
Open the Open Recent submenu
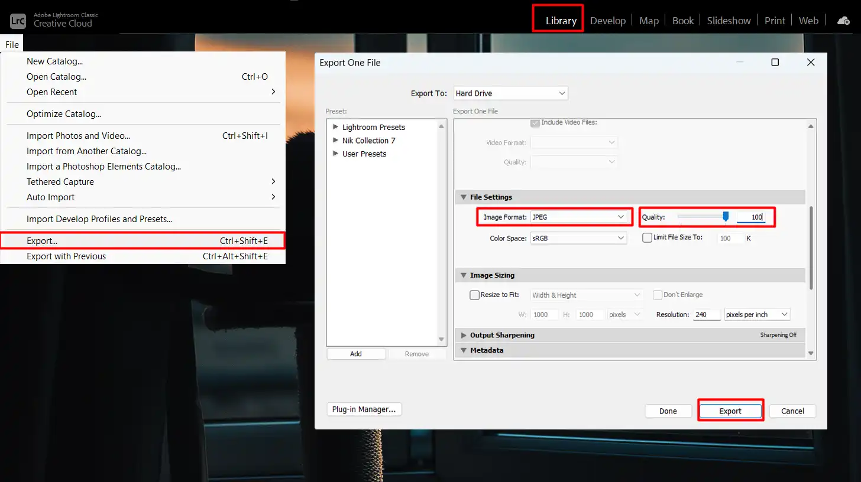click(143, 92)
